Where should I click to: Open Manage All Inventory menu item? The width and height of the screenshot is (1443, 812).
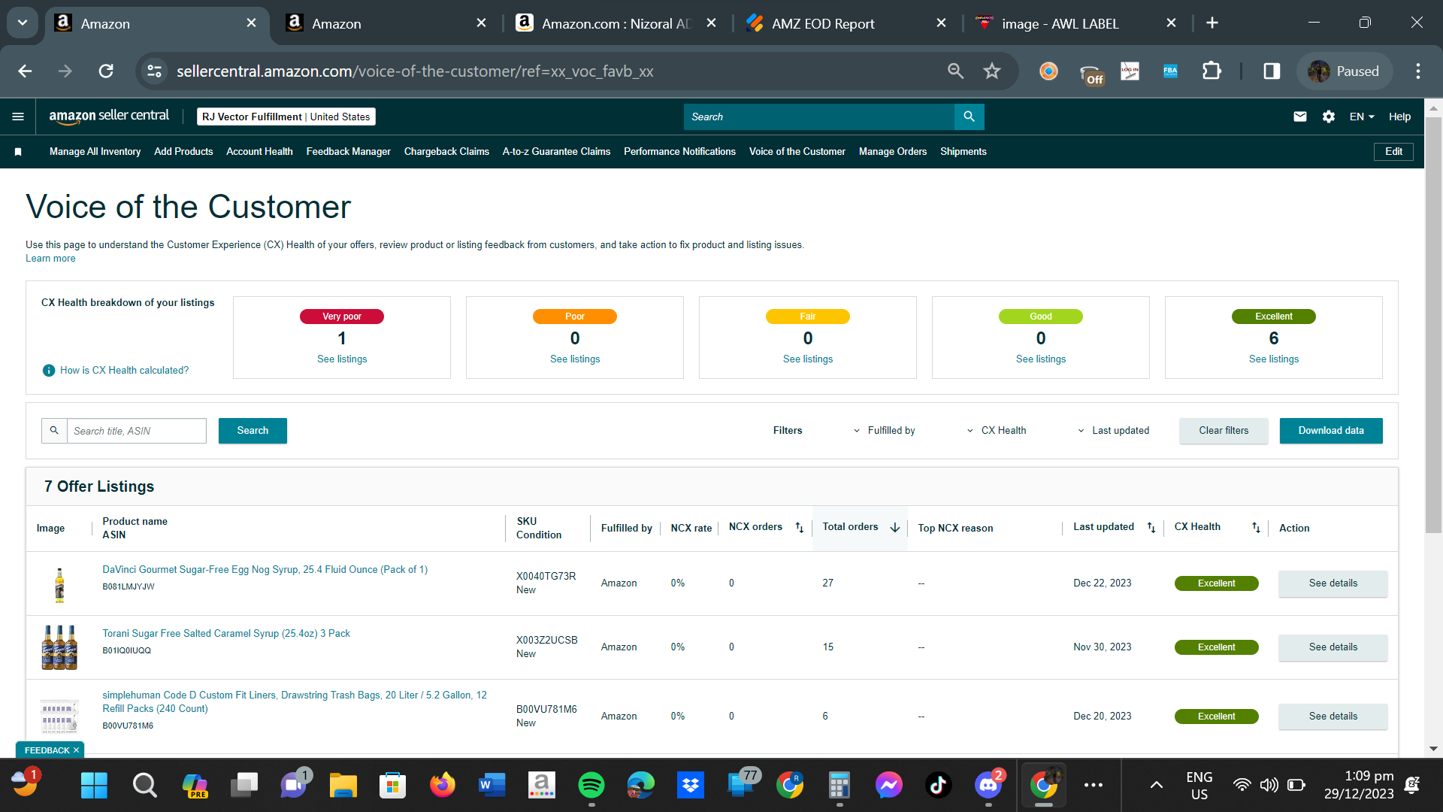(x=95, y=152)
